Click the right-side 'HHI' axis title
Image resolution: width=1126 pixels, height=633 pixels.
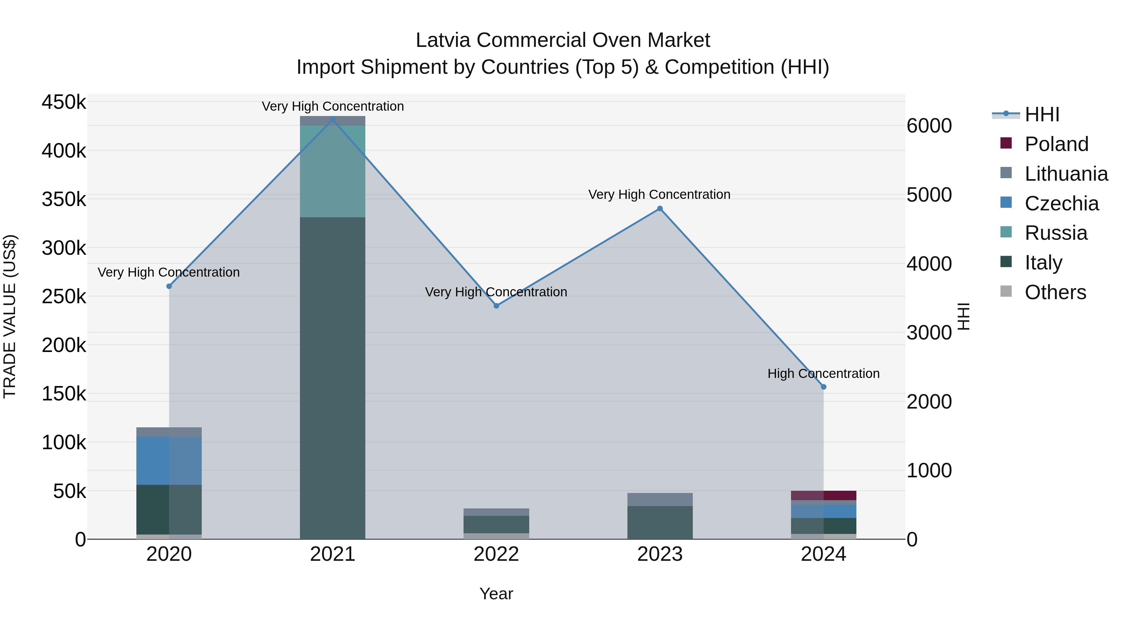964,316
